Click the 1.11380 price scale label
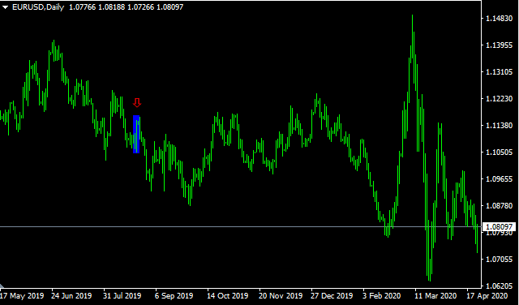 point(499,126)
